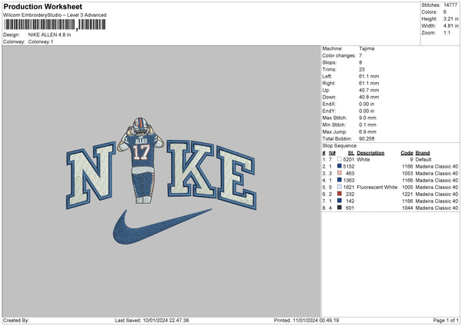
Task: Click stitch count 463 in the sequence
Action: (x=350, y=173)
